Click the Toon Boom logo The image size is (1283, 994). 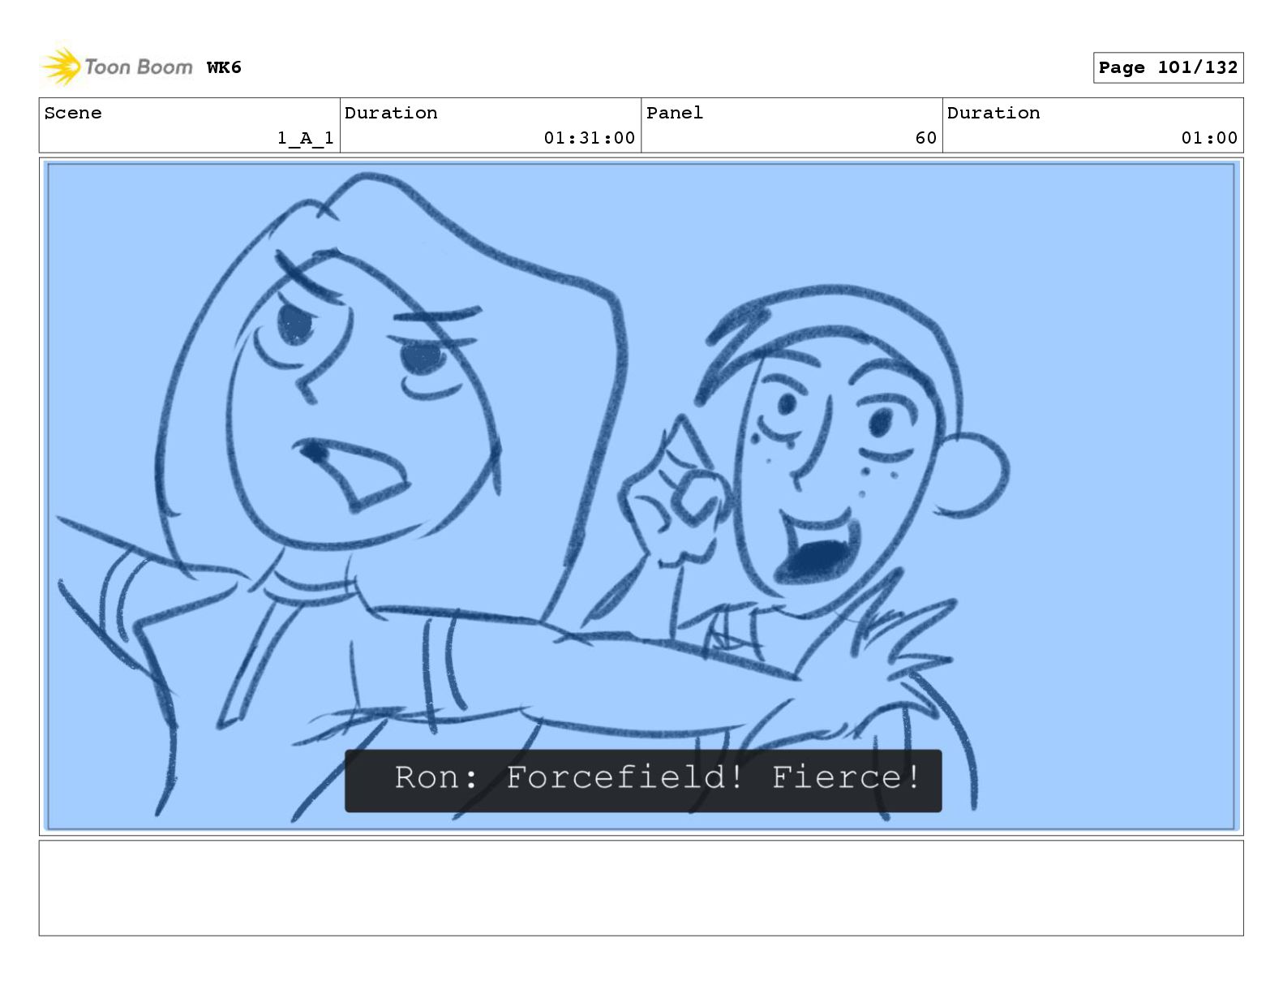[117, 67]
